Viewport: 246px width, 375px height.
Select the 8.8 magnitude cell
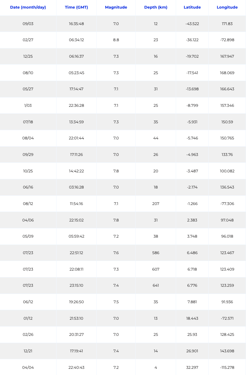click(116, 40)
